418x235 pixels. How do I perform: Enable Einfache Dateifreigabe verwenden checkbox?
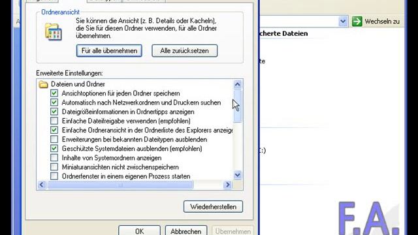(x=54, y=121)
